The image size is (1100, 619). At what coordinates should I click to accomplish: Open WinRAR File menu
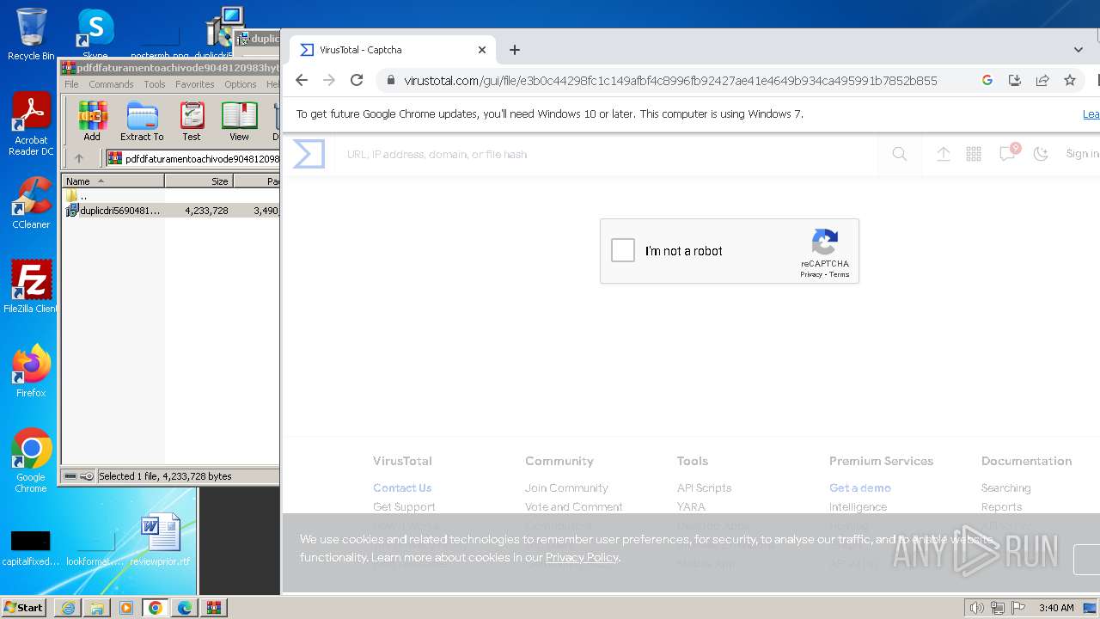71,84
